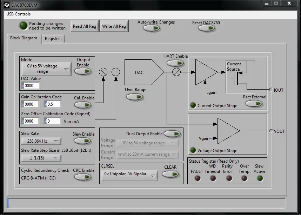Open the dual output Current Range dropdown
This screenshot has height=215, width=301.
pos(148,155)
